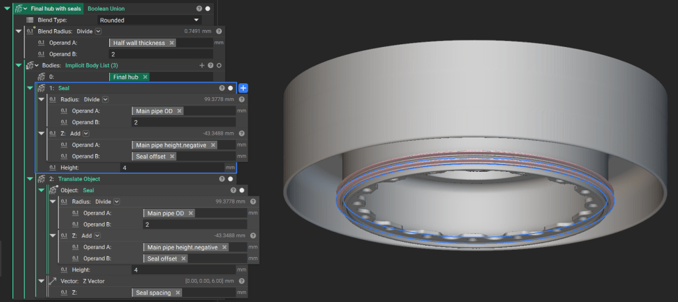Screen dimensions: 678x302
Task: Click the Z Vector arrow icon
Action: (52, 281)
